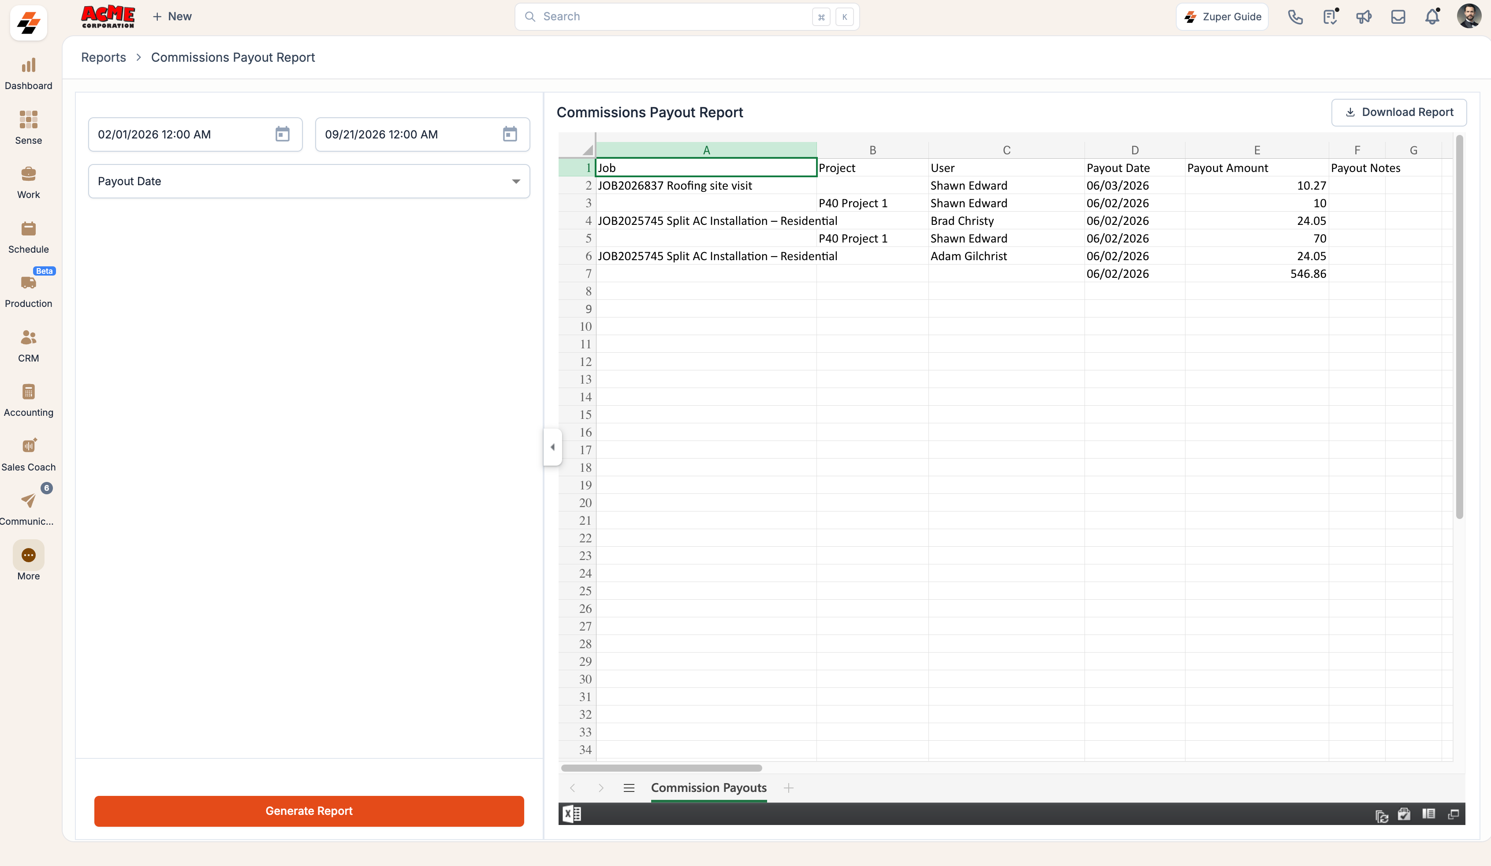Screen dimensions: 1491x866
Task: Click the horizontal spreadsheet scrollbar
Action: [661, 768]
